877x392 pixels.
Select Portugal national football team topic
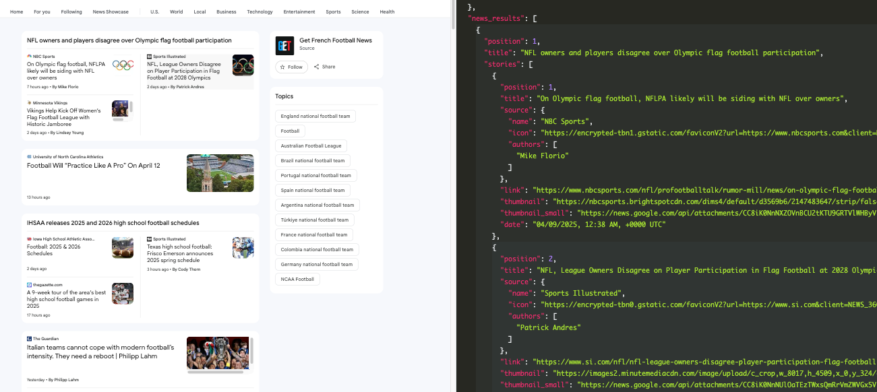coord(316,175)
